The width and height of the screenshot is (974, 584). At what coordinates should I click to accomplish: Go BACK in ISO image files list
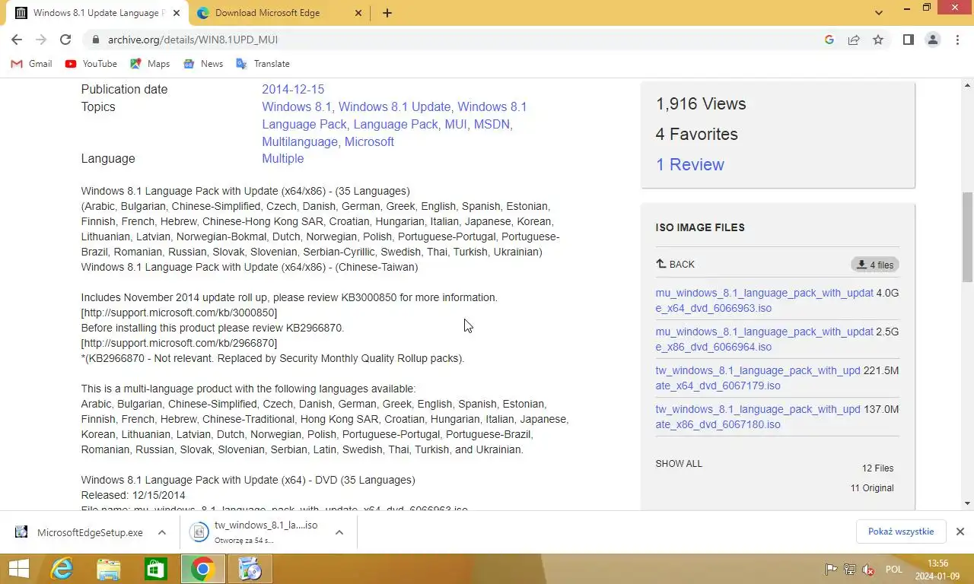[675, 264]
